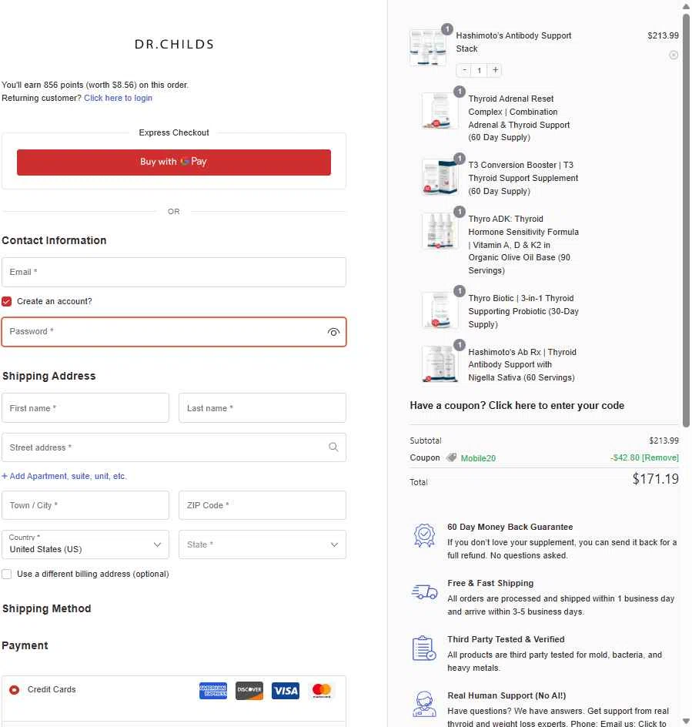This screenshot has width=692, height=727.
Task: Click the free shipping truck icon
Action: pos(424,591)
